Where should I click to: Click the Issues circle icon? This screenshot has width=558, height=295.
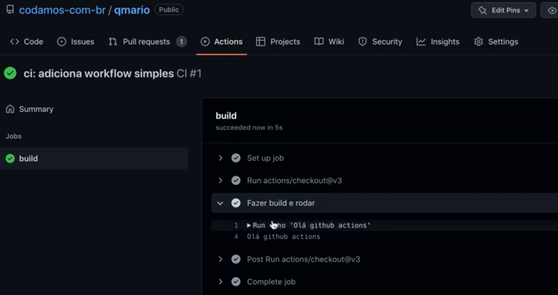[x=61, y=41]
